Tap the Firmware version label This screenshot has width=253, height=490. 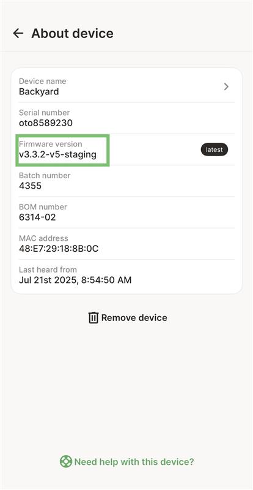coord(51,144)
